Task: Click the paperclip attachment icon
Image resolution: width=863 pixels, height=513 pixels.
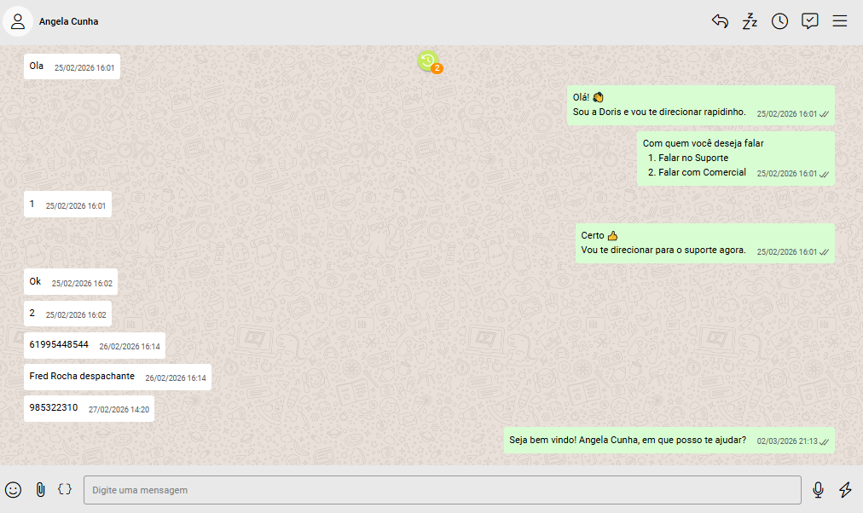Action: (39, 490)
